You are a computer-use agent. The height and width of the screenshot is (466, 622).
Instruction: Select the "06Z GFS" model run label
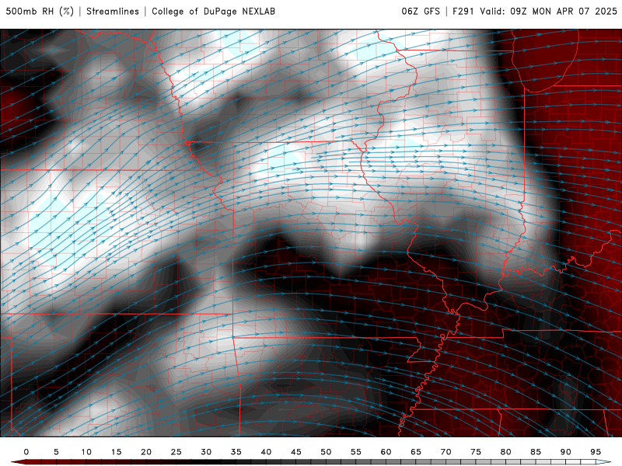pos(421,11)
